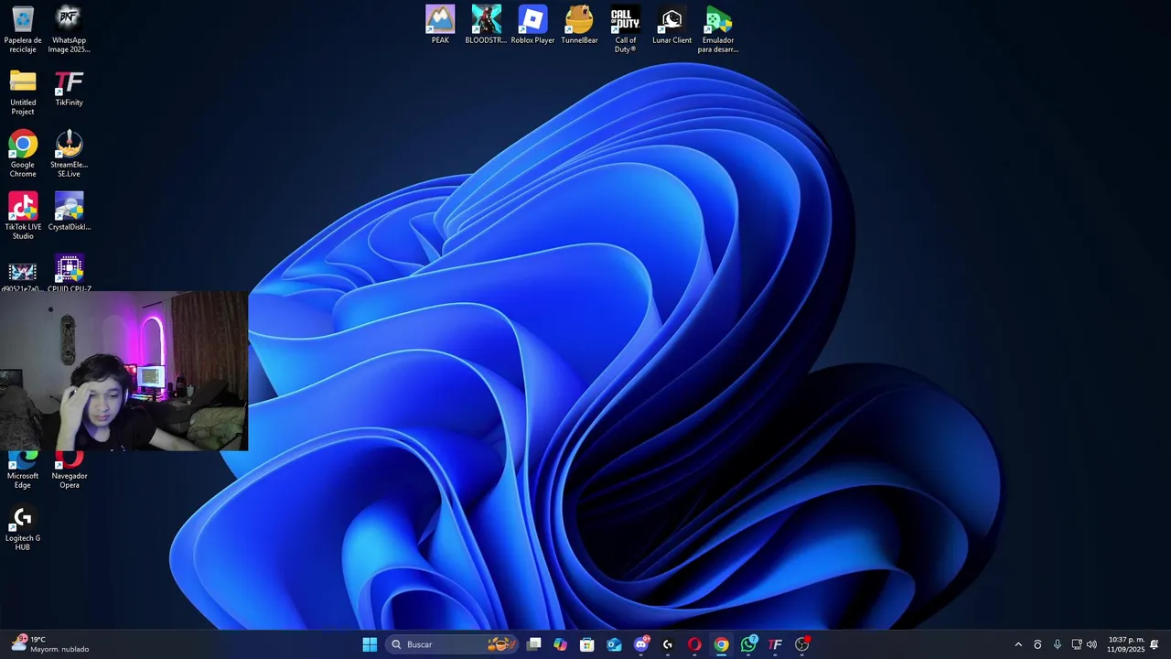Open the Windows Start menu
This screenshot has height=659, width=1171.
click(370, 644)
